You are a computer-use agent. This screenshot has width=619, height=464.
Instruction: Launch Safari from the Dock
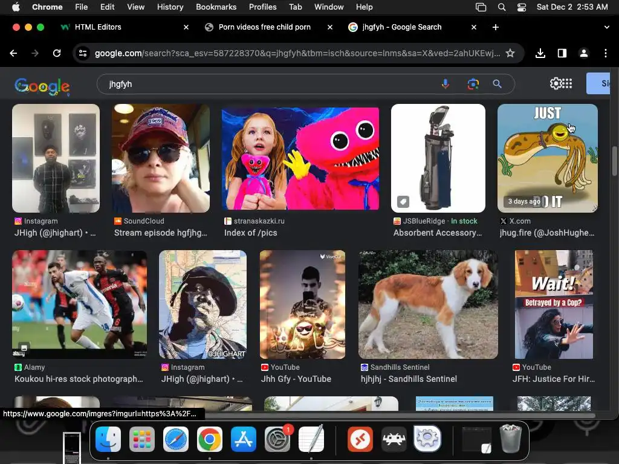(176, 439)
